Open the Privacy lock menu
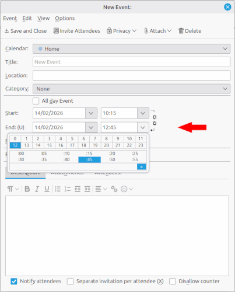The image size is (235, 292). point(121,31)
